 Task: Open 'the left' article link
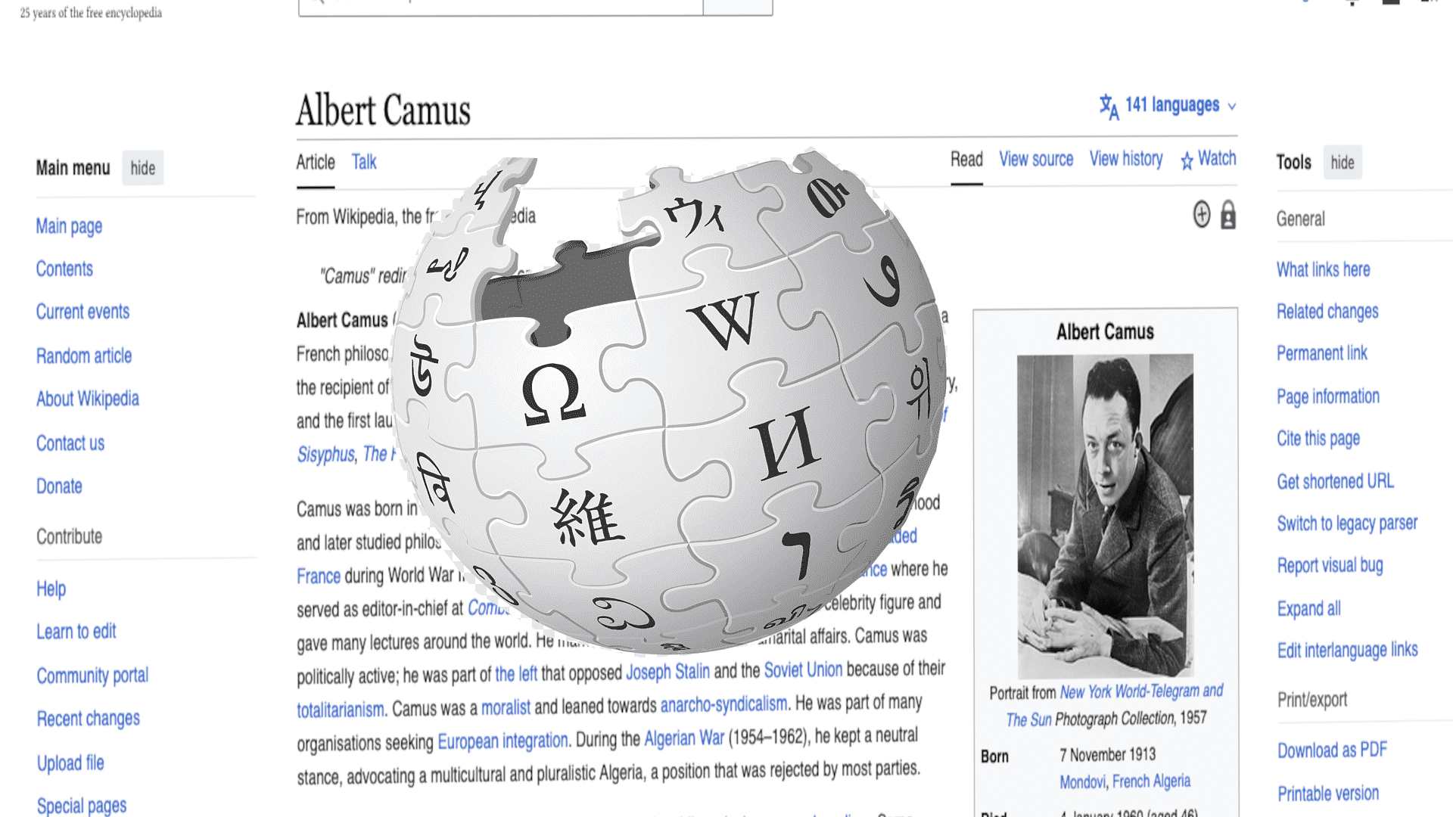516,673
